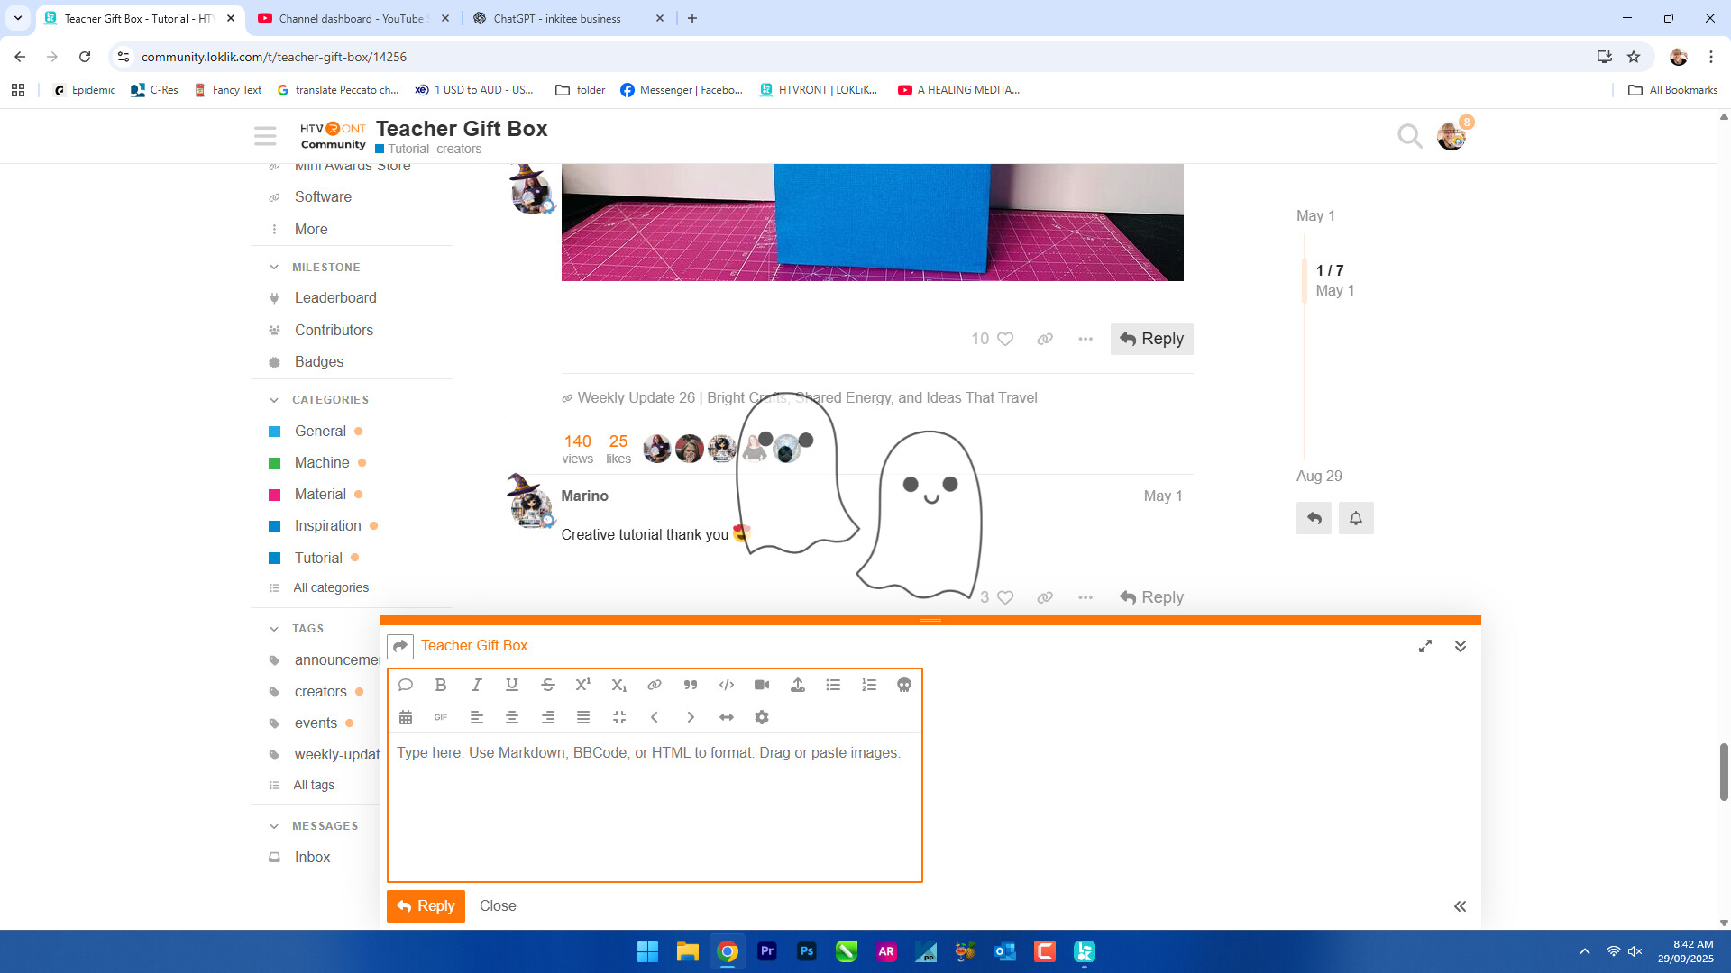
Task: Add a numbered list
Action: [x=868, y=685]
